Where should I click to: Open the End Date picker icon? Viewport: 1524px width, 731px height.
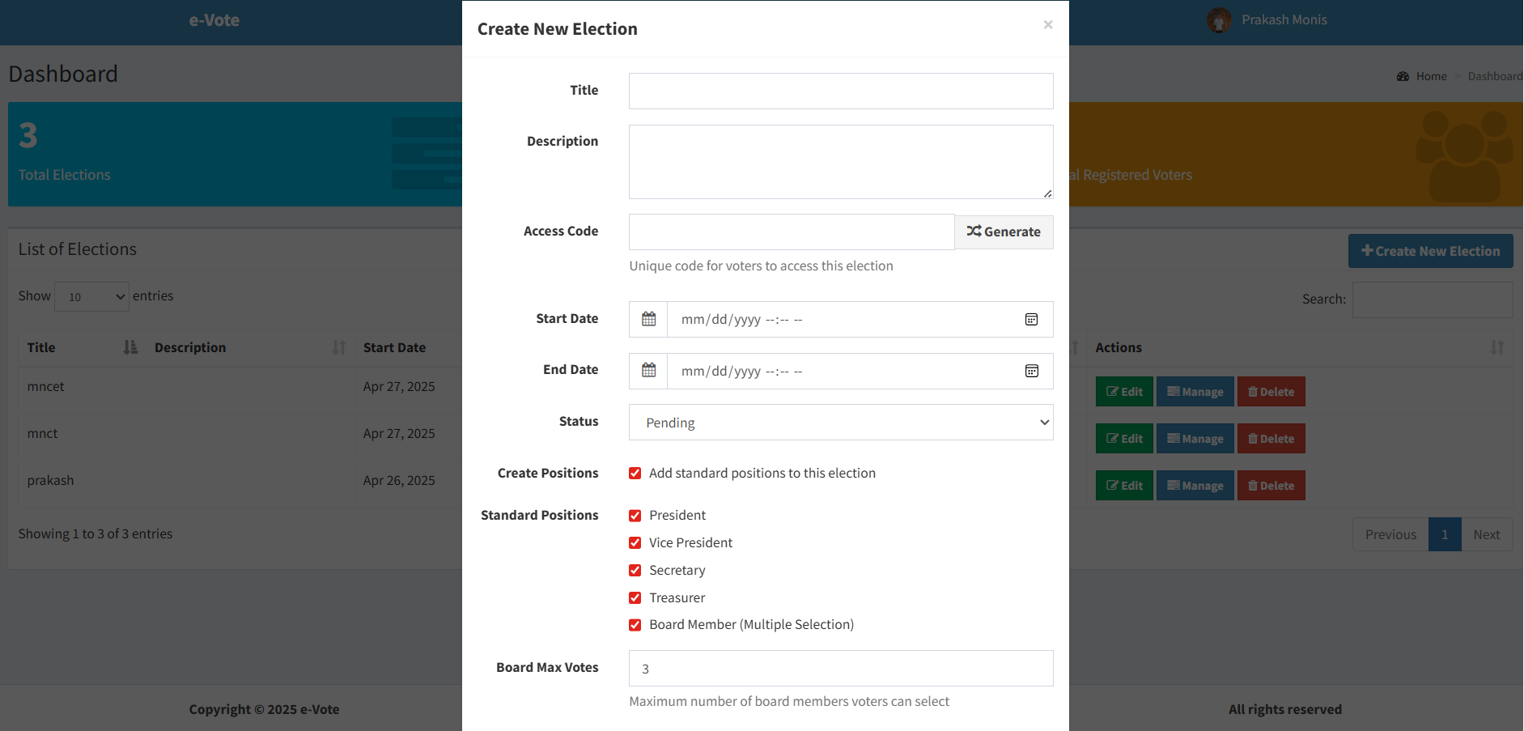coord(1031,371)
